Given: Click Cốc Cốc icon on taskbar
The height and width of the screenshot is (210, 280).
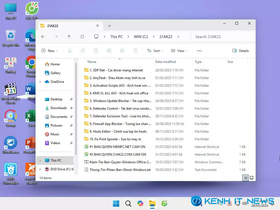Looking at the screenshot, I should [x=164, y=203].
